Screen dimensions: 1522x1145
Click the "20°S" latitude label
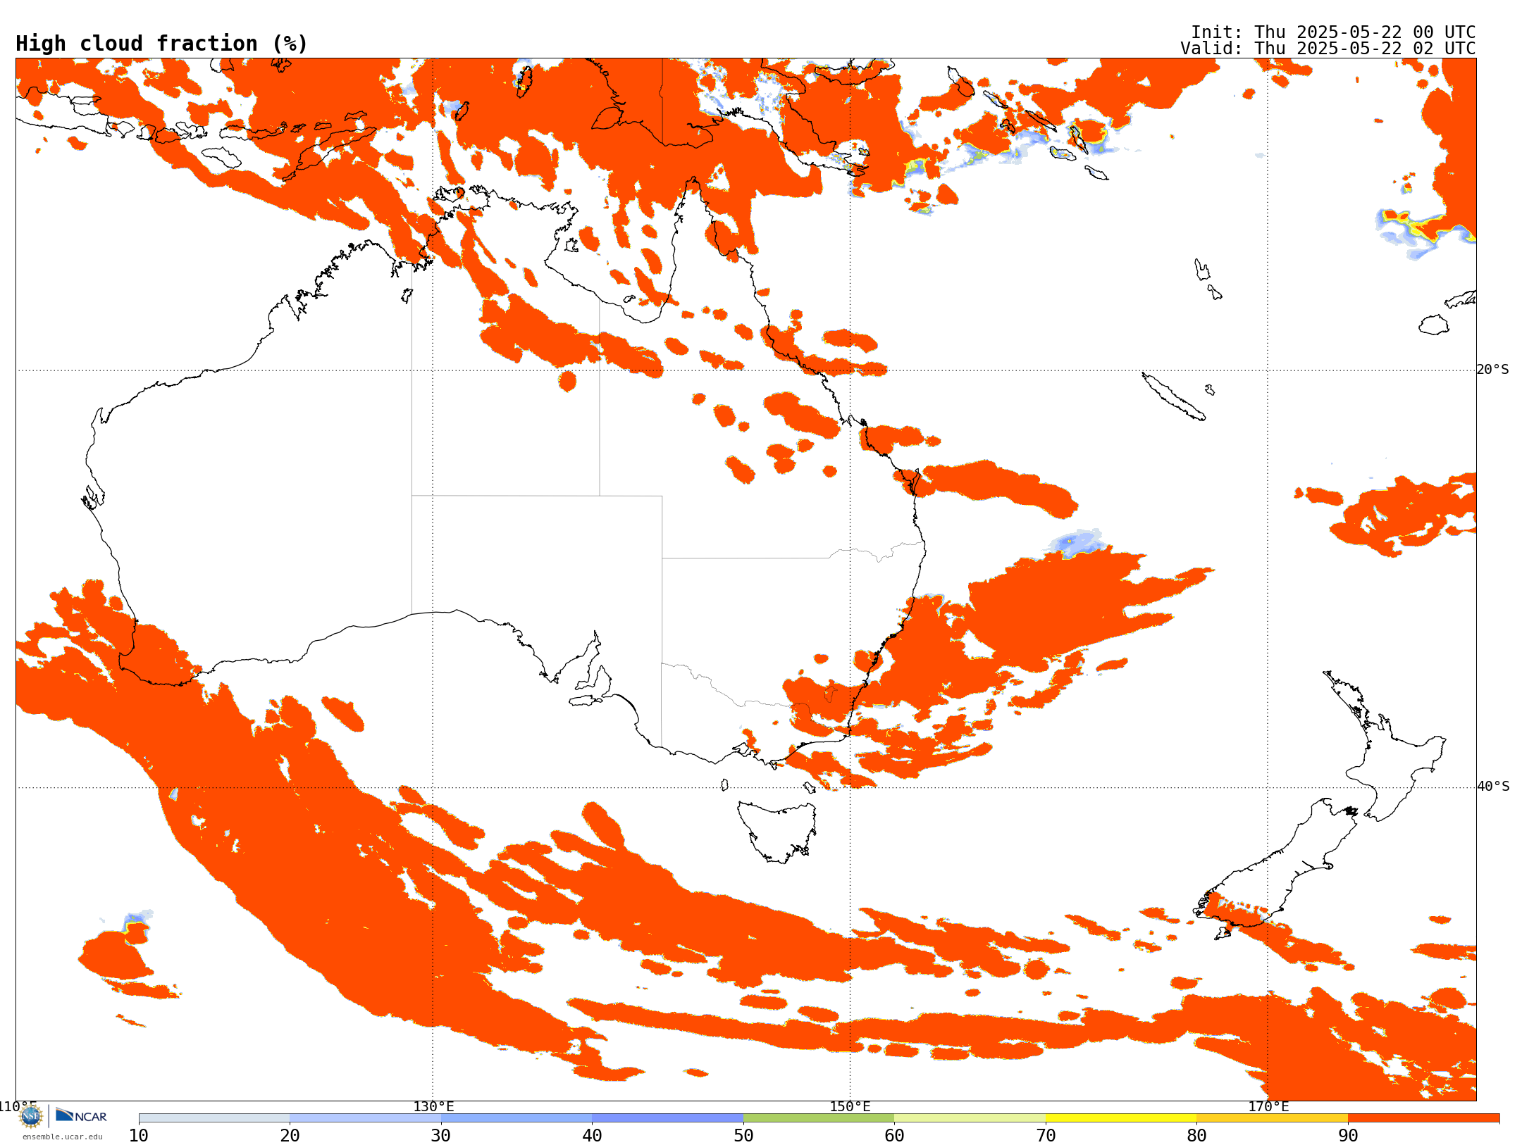coord(1493,370)
